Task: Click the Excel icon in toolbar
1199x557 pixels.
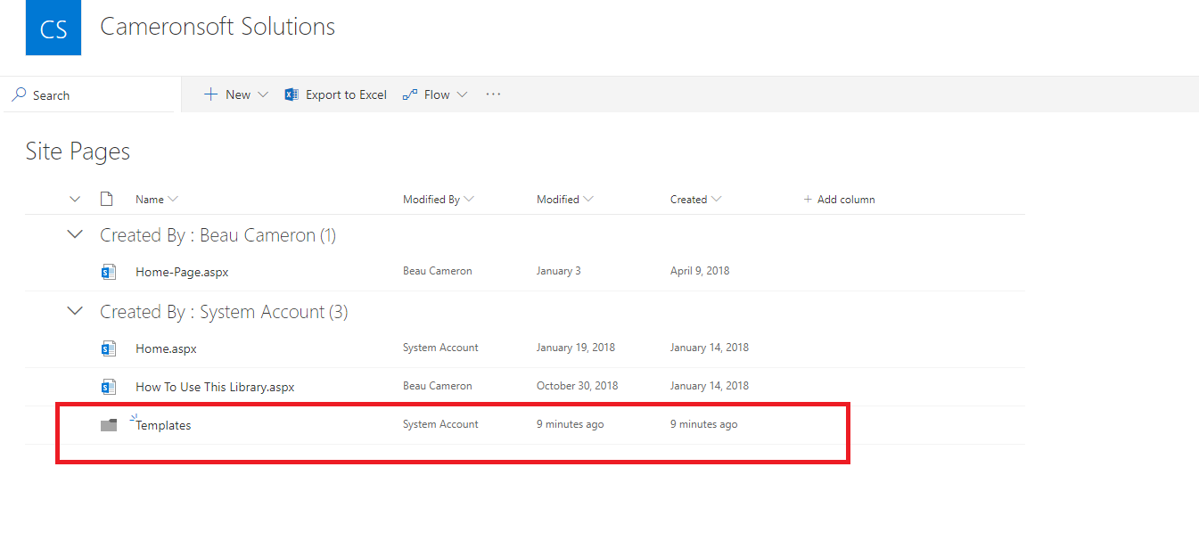Action: point(291,94)
